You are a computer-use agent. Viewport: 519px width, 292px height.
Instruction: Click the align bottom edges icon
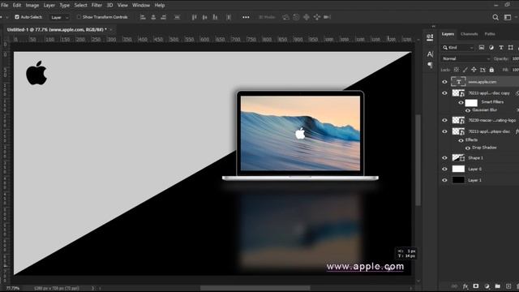tap(215, 17)
